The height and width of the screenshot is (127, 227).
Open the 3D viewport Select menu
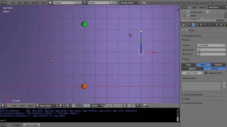point(22,105)
